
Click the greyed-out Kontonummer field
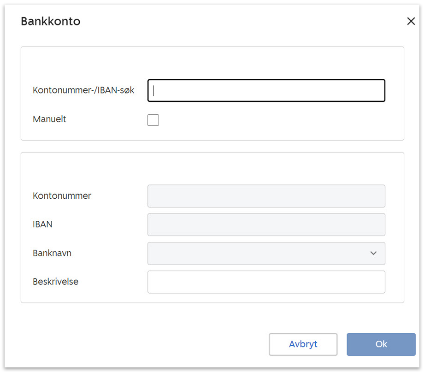pos(266,196)
